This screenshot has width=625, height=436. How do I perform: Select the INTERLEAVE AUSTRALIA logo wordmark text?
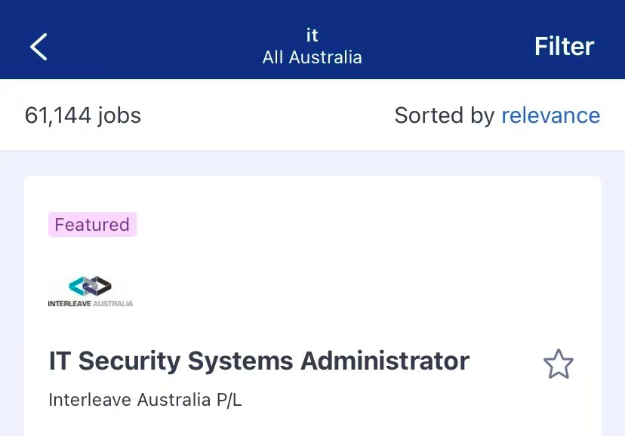click(90, 303)
